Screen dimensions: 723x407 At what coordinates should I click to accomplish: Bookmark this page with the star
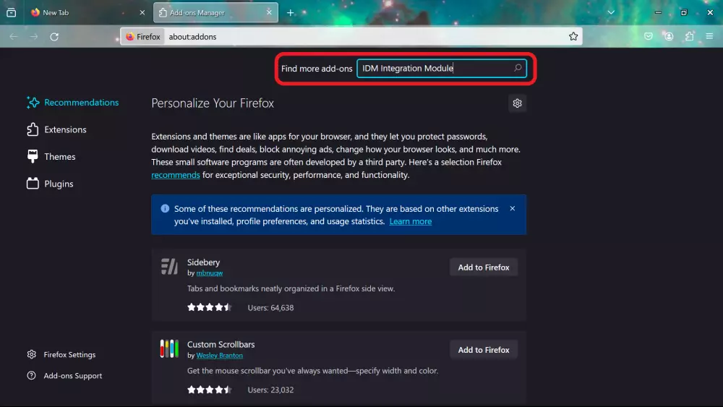(x=573, y=36)
